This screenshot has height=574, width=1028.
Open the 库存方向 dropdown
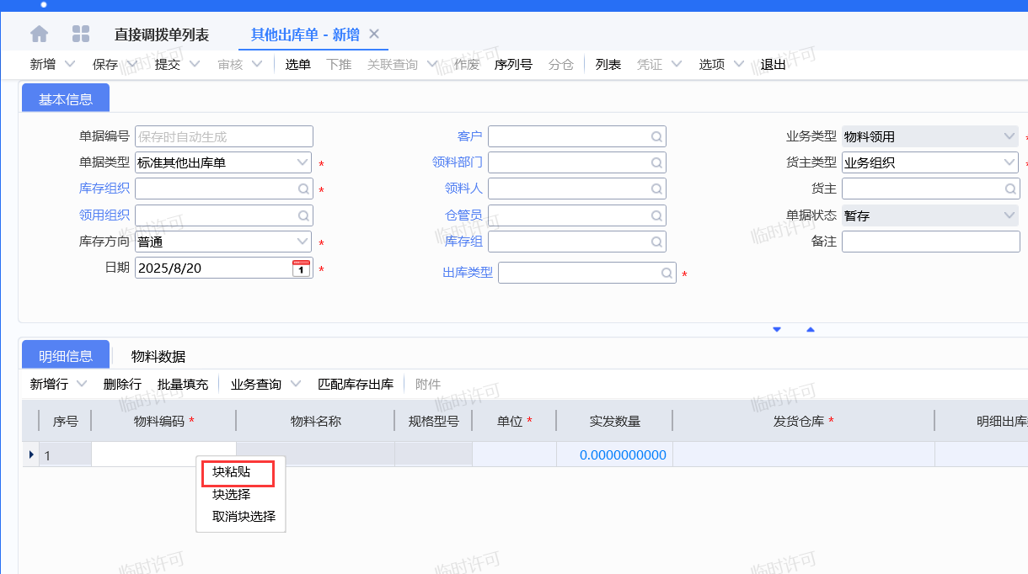tap(303, 242)
